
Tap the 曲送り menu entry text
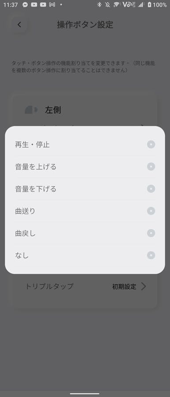click(x=25, y=211)
